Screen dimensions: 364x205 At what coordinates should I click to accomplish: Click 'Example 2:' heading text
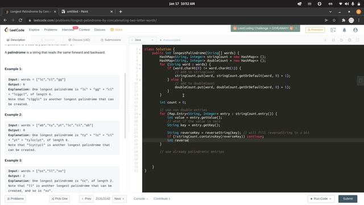(x=14, y=115)
